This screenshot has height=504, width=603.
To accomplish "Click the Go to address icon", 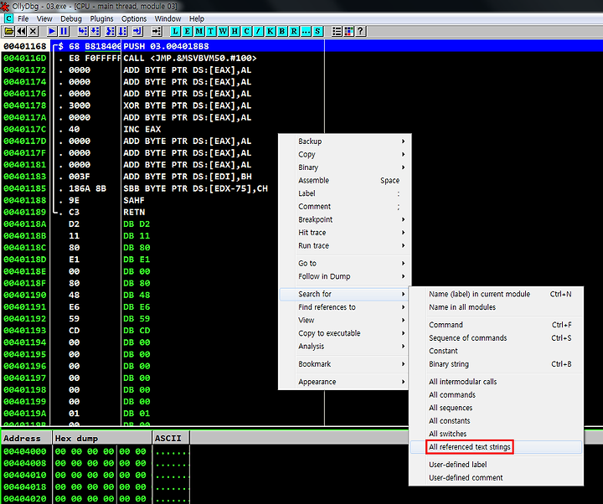I will pyautogui.click(x=156, y=31).
